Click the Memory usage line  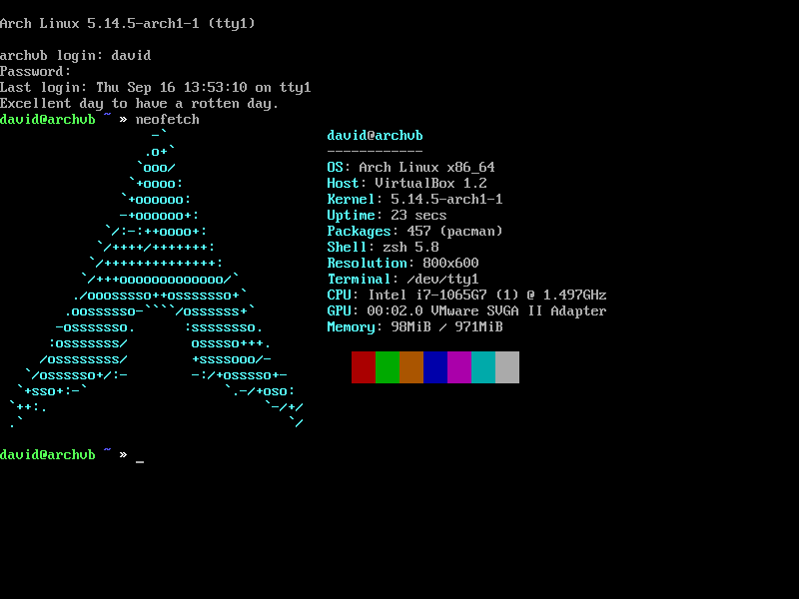click(x=414, y=327)
